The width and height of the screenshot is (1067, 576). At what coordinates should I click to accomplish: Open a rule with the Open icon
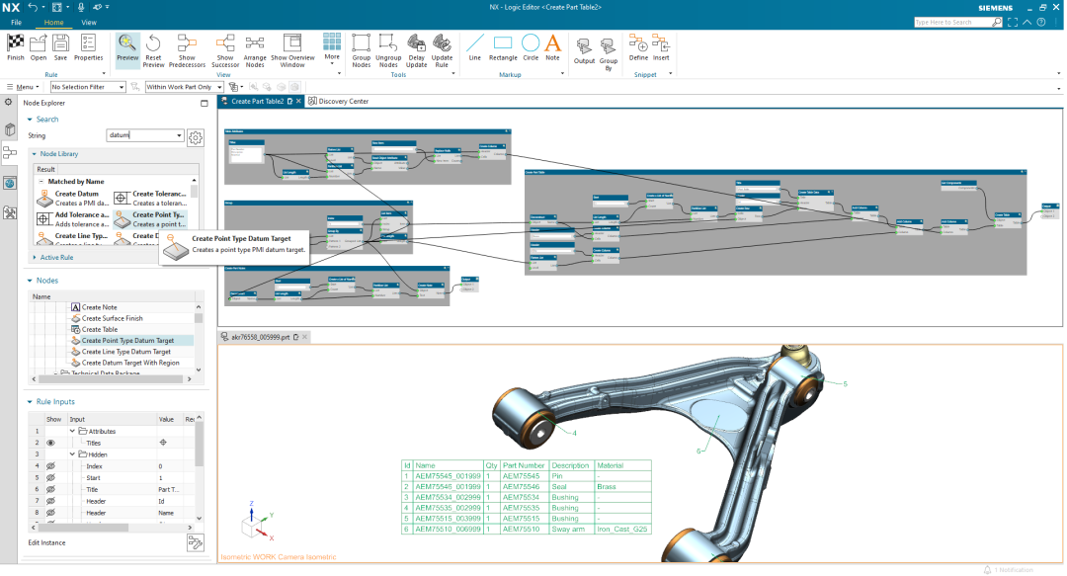pyautogui.click(x=39, y=43)
